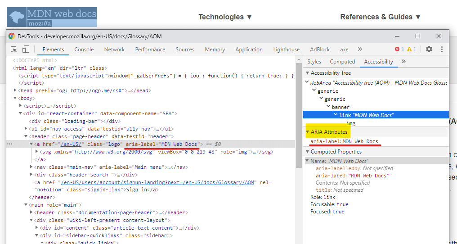457x244 pixels.
Task: Click the Focusable: true property row
Action: 329,204
